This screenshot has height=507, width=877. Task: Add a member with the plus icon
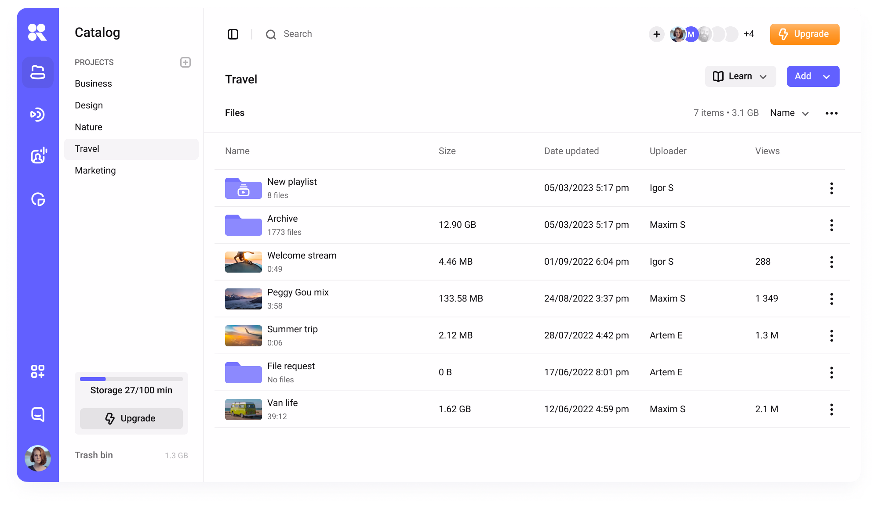pyautogui.click(x=656, y=34)
